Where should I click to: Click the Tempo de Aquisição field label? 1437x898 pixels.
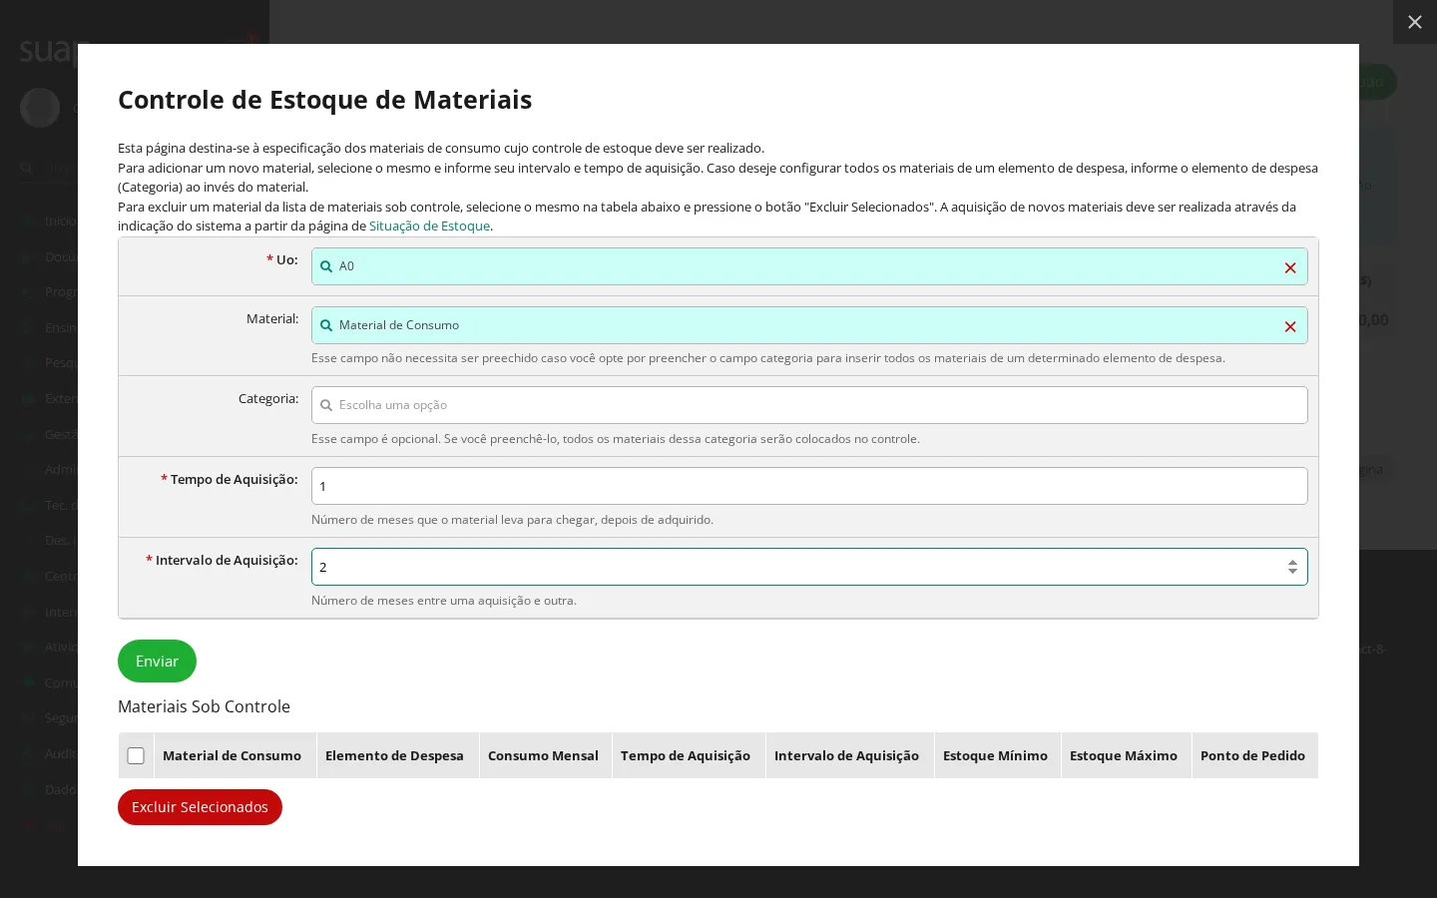230,479
